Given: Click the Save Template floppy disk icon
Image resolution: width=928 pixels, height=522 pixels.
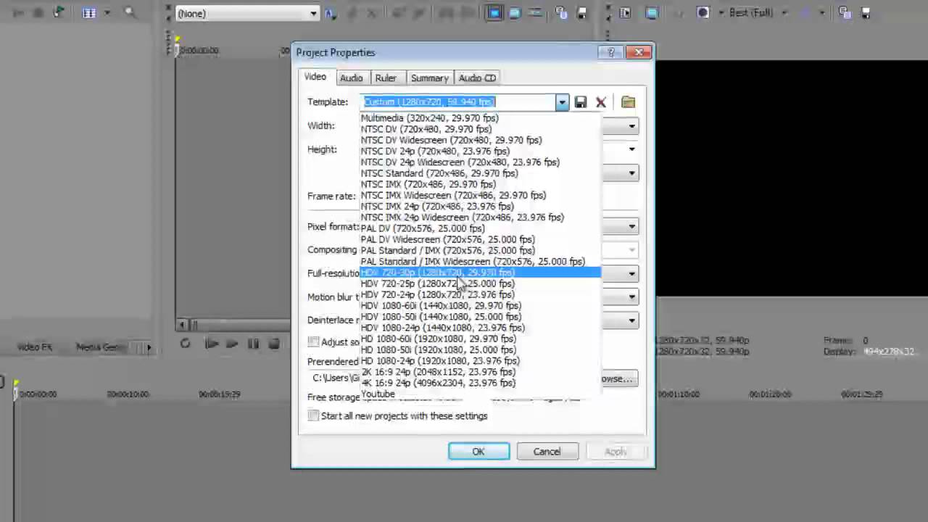Looking at the screenshot, I should 581,102.
